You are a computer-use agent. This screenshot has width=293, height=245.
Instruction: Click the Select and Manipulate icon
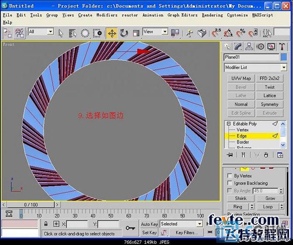pos(189,34)
